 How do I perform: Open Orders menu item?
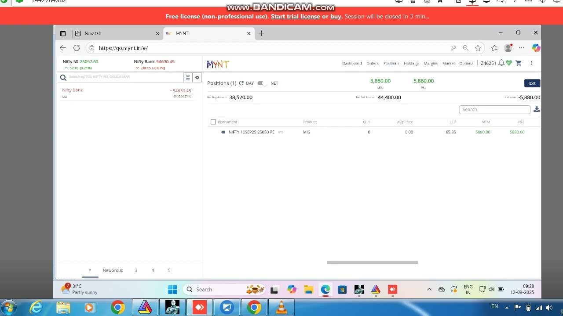pyautogui.click(x=373, y=63)
